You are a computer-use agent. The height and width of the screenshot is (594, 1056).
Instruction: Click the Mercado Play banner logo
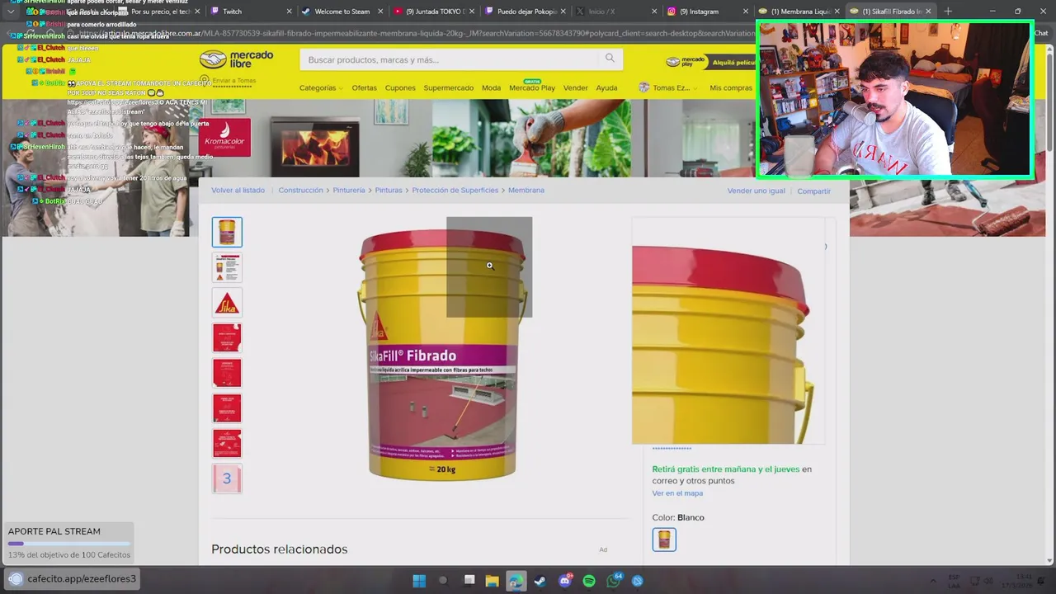(686, 62)
